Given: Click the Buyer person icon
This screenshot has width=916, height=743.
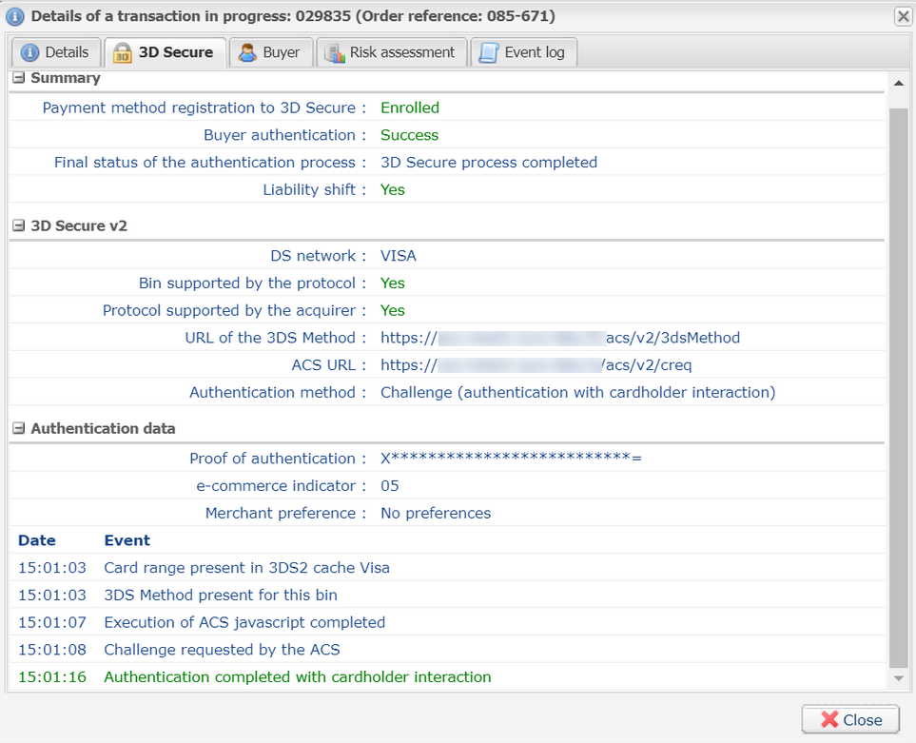Looking at the screenshot, I should 247,52.
